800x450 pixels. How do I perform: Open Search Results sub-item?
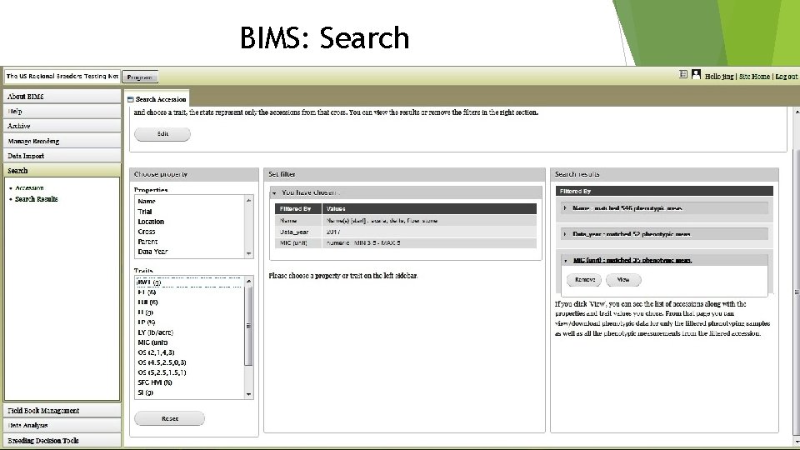pyautogui.click(x=36, y=199)
